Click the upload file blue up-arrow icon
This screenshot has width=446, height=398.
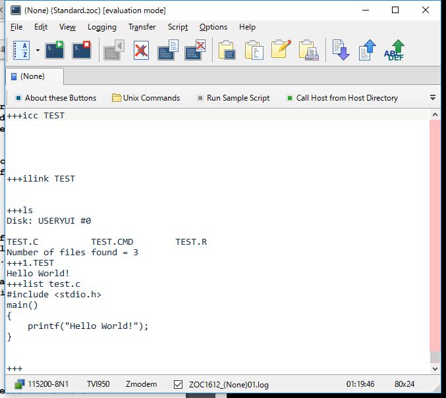point(368,50)
